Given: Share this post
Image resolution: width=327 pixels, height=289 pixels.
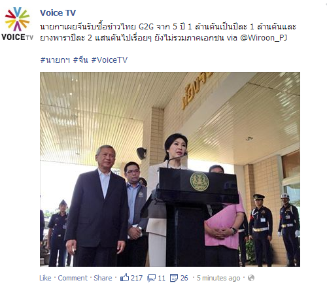Looking at the screenshot, I should (x=103, y=278).
